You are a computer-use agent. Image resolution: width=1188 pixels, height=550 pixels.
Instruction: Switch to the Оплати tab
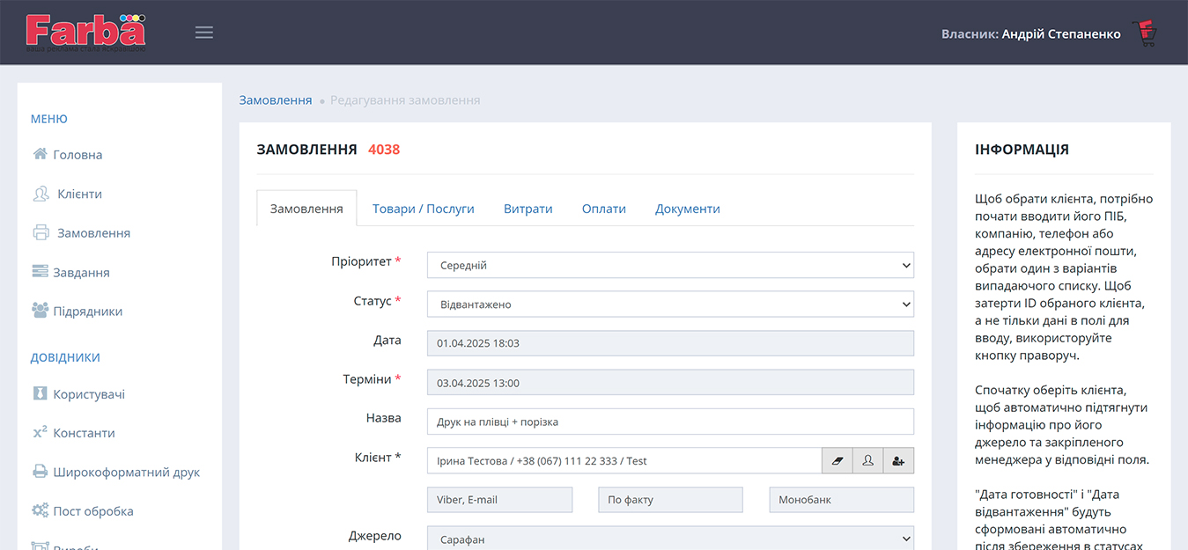[x=603, y=209]
